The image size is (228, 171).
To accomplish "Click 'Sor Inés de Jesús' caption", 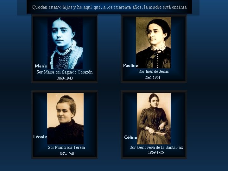I will coord(153,71).
